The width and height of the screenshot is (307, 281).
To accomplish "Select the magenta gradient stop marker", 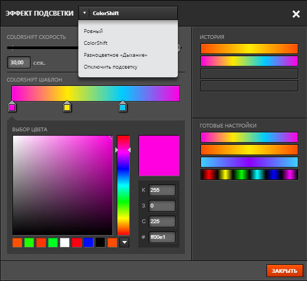I will (12, 106).
